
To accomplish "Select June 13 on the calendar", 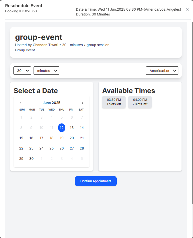I will [x=71, y=128].
